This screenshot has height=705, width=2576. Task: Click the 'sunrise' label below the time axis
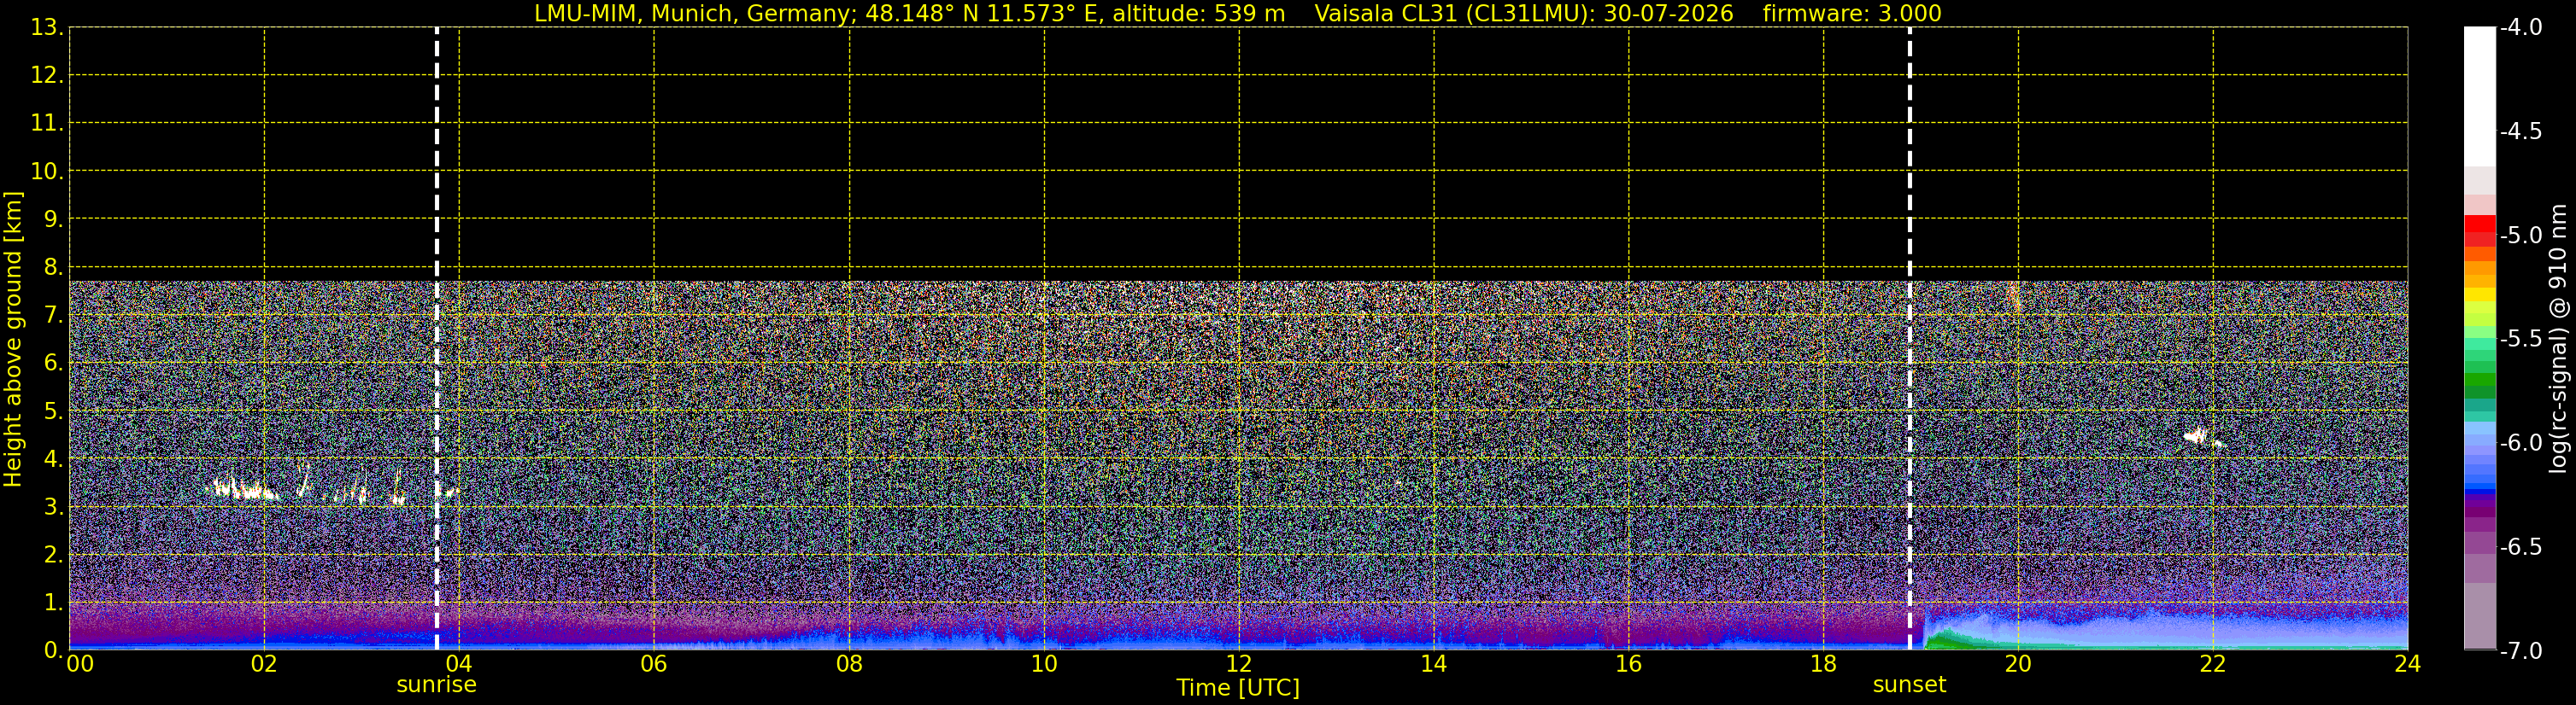436,685
